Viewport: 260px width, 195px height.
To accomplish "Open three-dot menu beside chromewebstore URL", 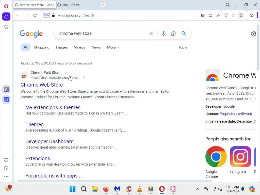I will point(84,78).
